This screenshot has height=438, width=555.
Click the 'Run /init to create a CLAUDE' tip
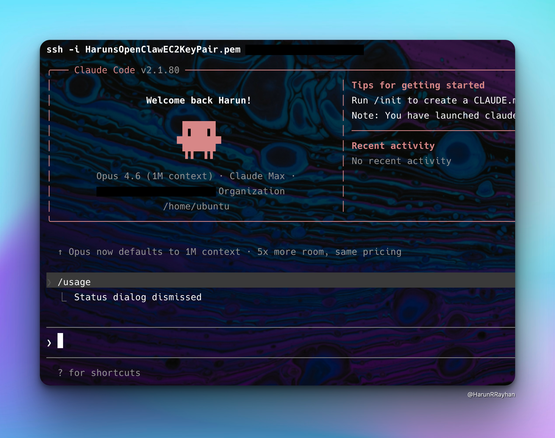click(x=433, y=100)
